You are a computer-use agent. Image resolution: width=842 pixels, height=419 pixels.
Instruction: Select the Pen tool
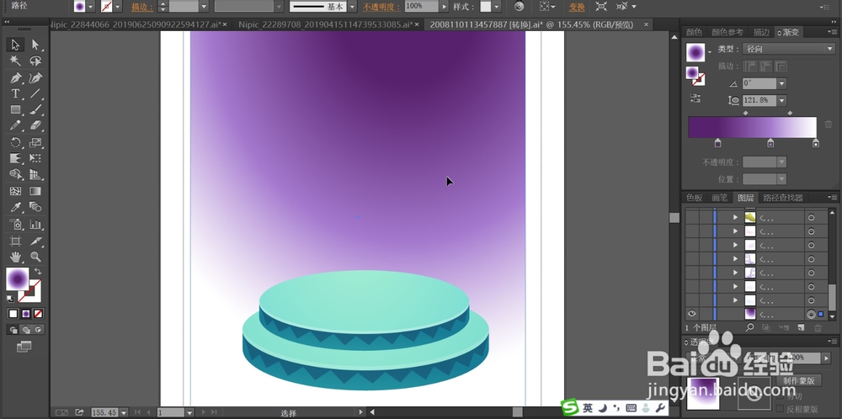15,78
